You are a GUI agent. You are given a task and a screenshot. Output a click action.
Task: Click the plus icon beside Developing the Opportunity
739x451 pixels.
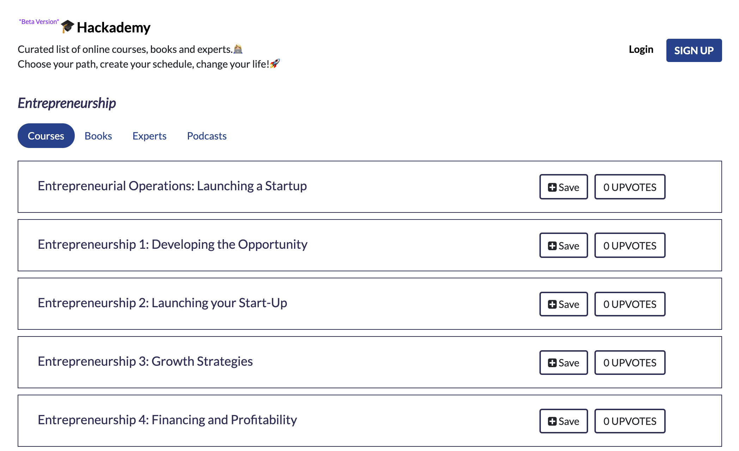tap(552, 246)
